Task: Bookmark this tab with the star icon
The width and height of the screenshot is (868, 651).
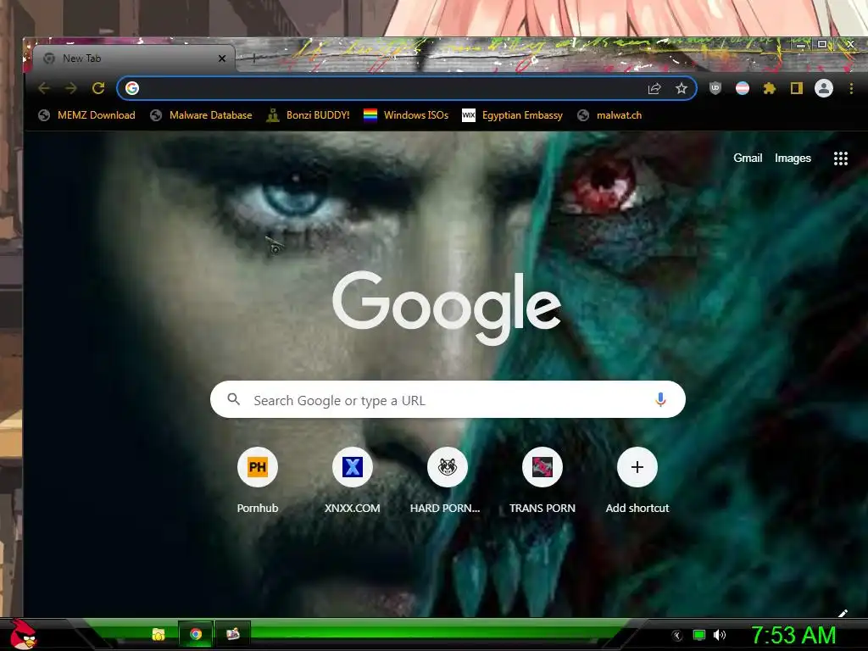Action: (x=682, y=88)
